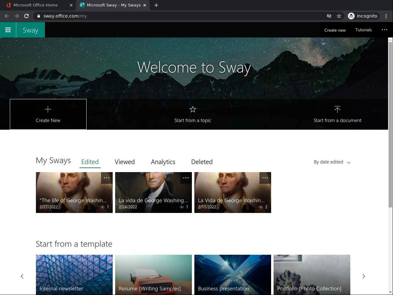Click the scrollbar down arrow
Screen dimensions: 393x295
[x=391, y=292]
